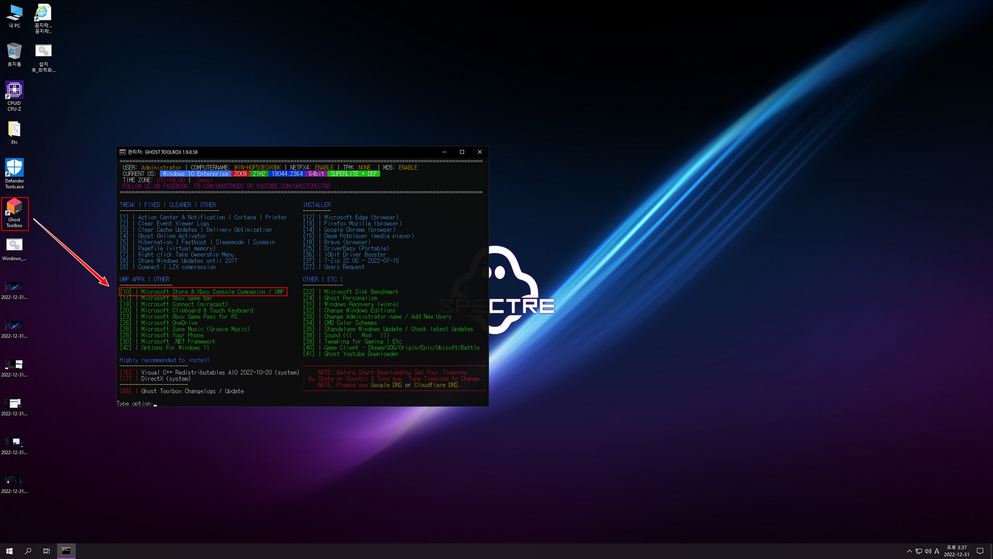
Task: Click option [3] Clear Cache Updates
Action: pos(196,230)
